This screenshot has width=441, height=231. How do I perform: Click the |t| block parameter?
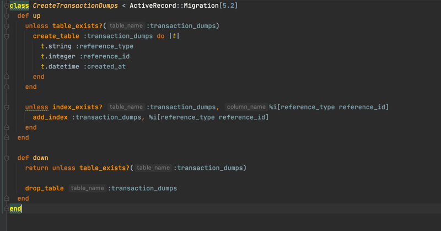[174, 36]
